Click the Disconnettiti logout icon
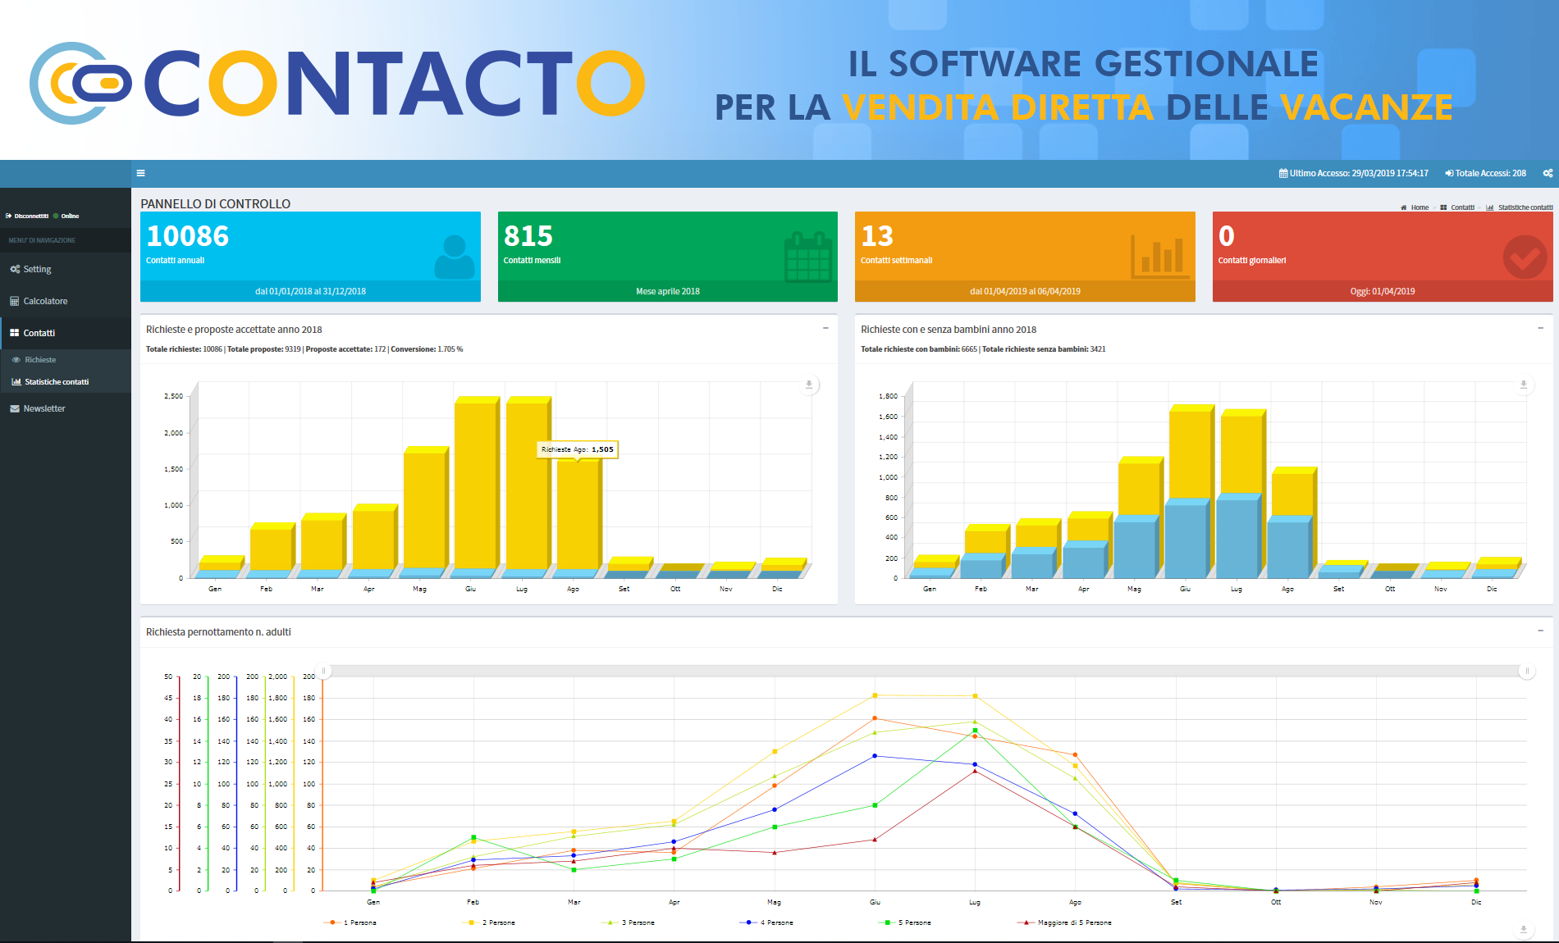Viewport: 1559px width, 943px height. coord(8,216)
